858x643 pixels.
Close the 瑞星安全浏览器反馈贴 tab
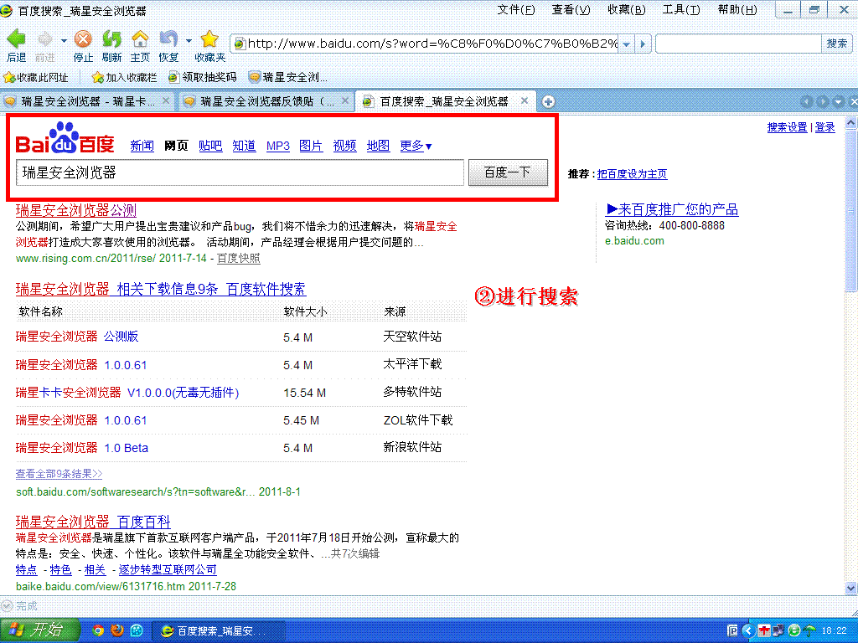(x=344, y=100)
